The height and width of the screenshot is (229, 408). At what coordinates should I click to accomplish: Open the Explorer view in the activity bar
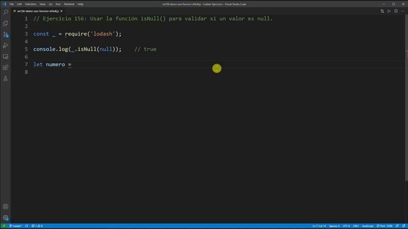[x=6, y=24]
